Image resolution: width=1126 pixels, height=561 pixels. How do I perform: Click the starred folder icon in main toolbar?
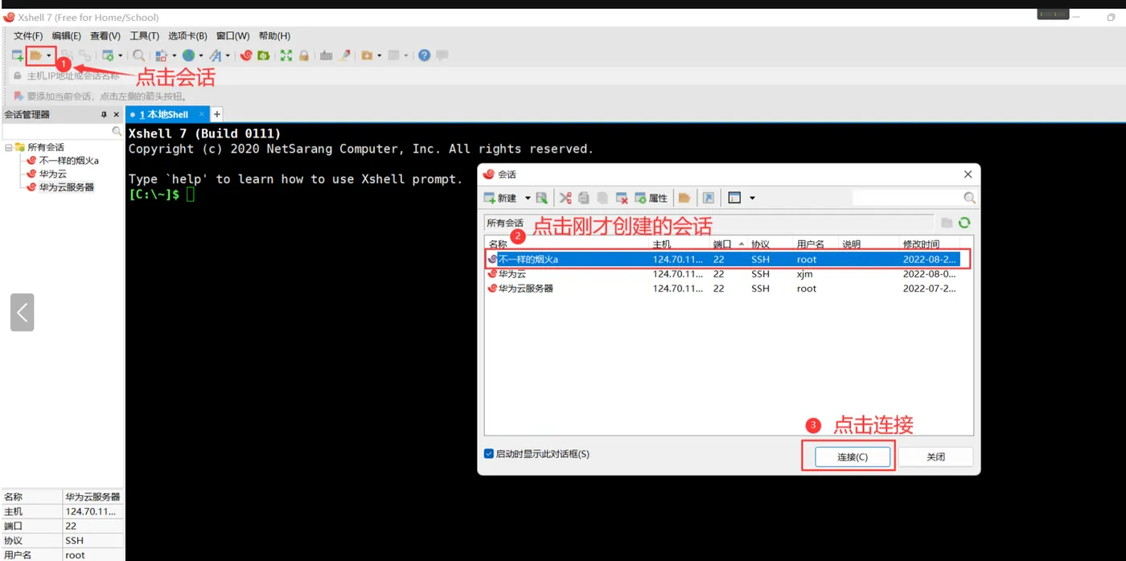(367, 55)
